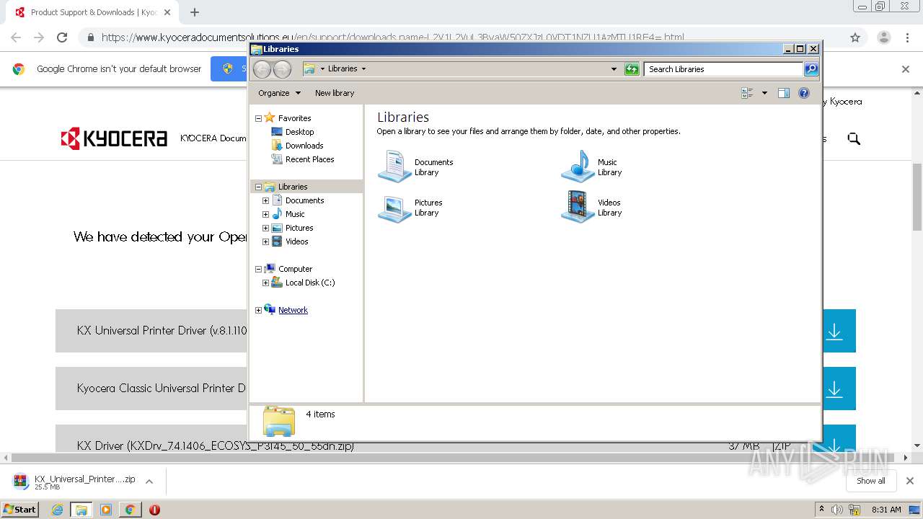Select Computer in the navigation tree
This screenshot has height=519, width=923.
296,269
